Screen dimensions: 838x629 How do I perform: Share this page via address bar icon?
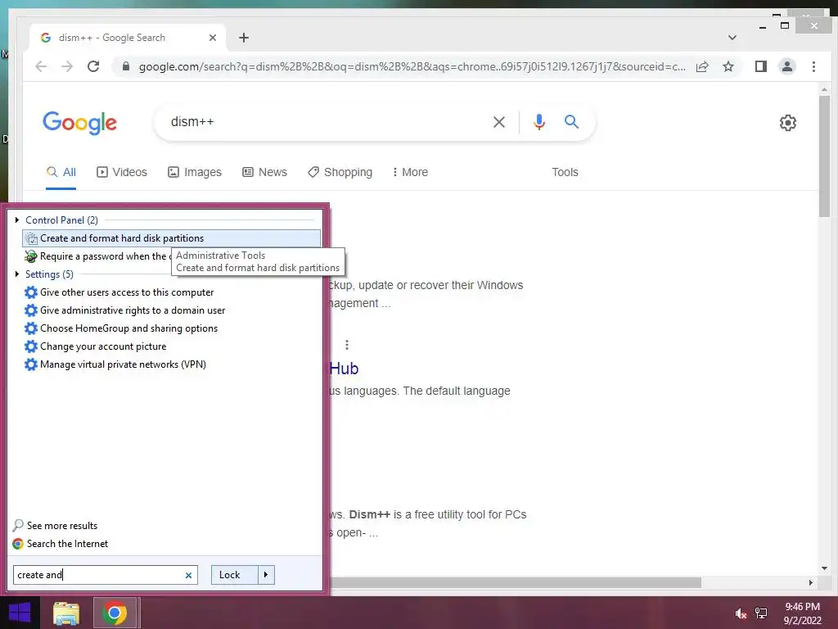click(702, 66)
